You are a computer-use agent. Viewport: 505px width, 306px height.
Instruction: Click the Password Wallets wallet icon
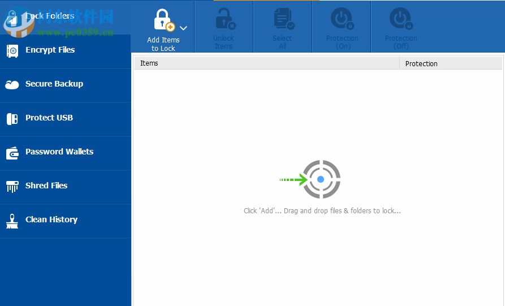(x=12, y=153)
